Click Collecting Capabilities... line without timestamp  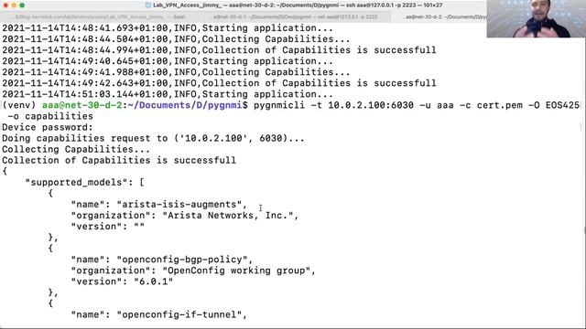pyautogui.click(x=76, y=149)
